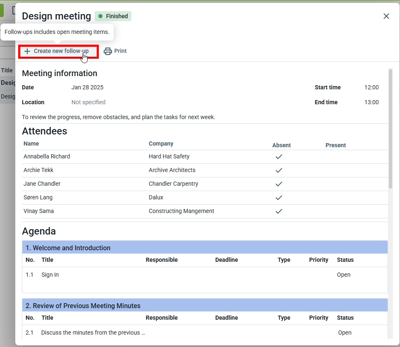Click the plus icon for new follow-up
The image size is (400, 347).
pyautogui.click(x=27, y=51)
